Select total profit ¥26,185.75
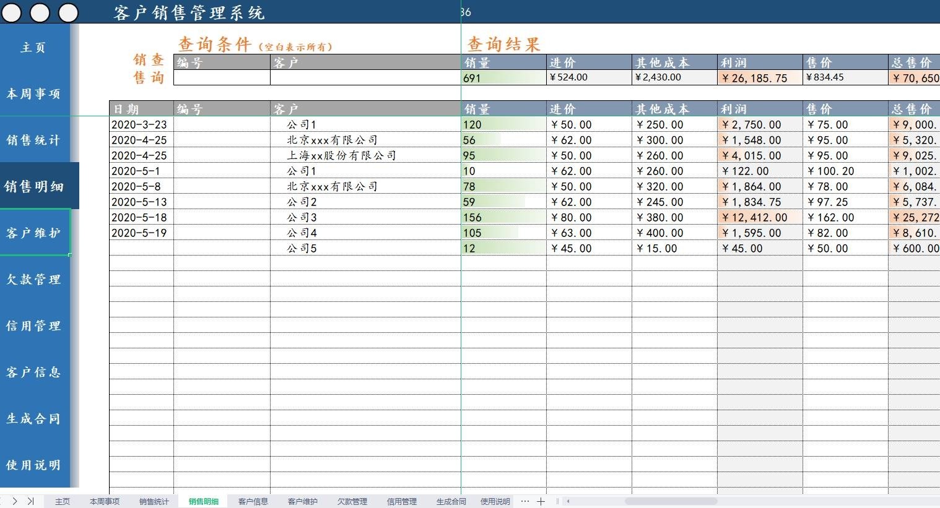Viewport: 940px width, 508px height. [x=760, y=77]
